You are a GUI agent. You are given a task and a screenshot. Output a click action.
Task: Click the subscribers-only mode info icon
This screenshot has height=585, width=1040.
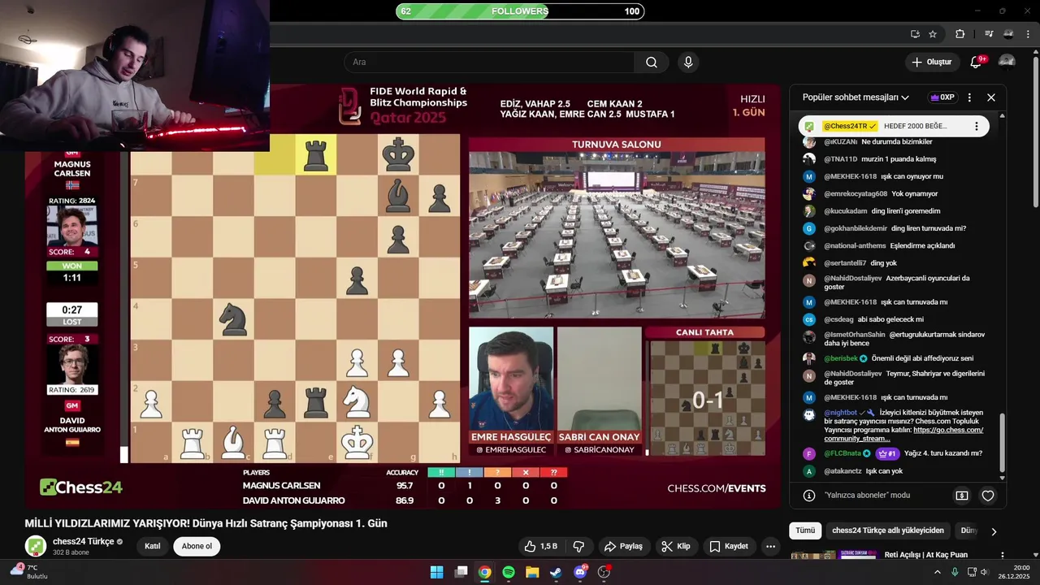pyautogui.click(x=809, y=496)
